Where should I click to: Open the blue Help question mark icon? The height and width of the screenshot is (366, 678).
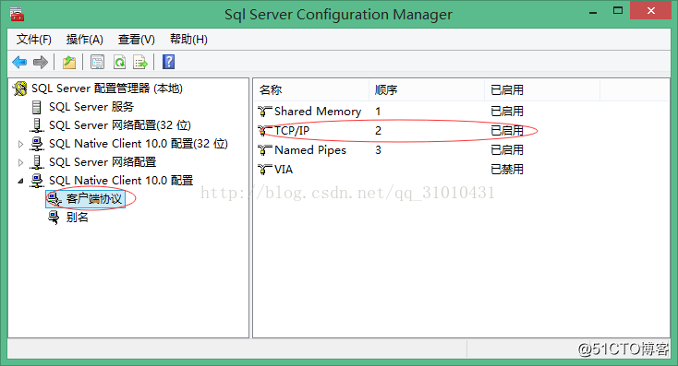pos(169,62)
